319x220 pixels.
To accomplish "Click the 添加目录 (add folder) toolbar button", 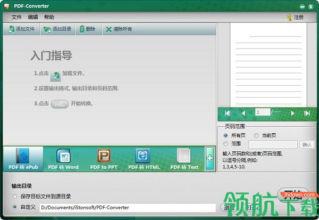I will tap(57, 29).
